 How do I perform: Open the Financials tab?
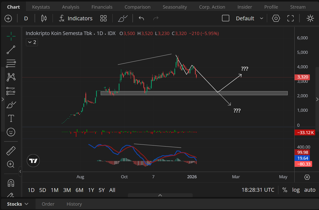102,7
